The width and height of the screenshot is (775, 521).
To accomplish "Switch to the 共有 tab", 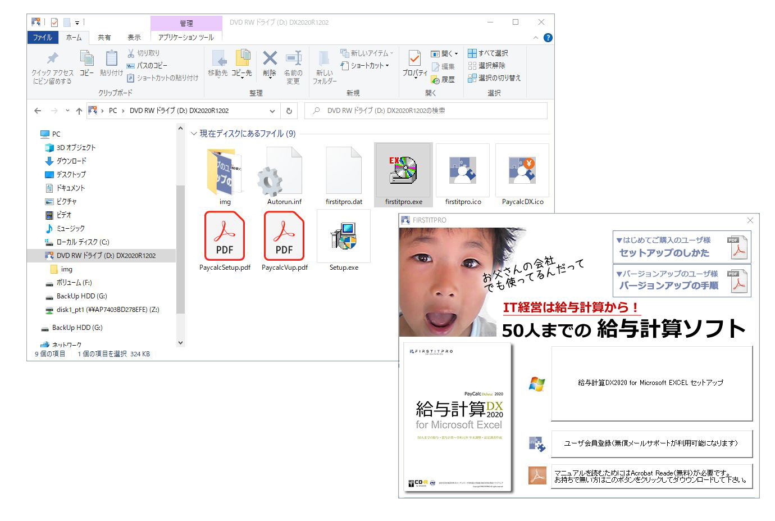I will click(104, 37).
